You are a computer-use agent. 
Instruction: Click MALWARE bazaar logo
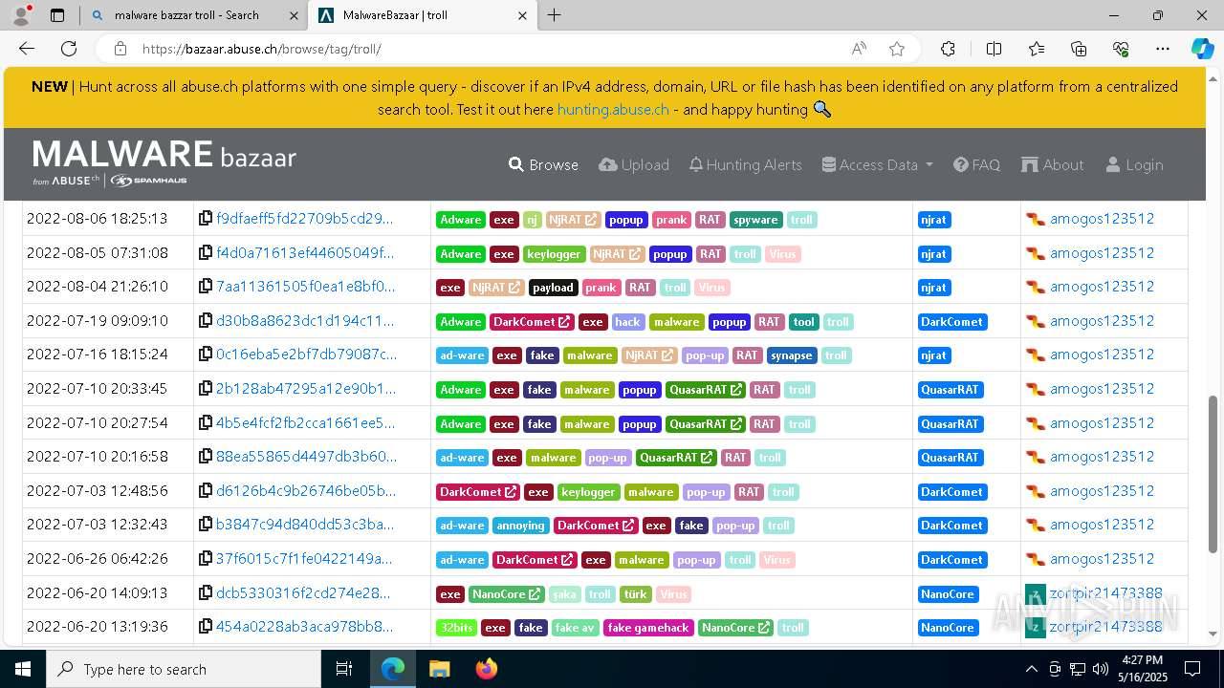click(x=164, y=162)
